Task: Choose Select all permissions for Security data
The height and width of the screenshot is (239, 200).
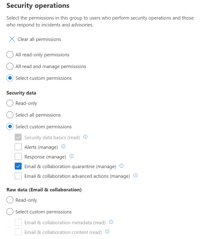Action: [10, 115]
